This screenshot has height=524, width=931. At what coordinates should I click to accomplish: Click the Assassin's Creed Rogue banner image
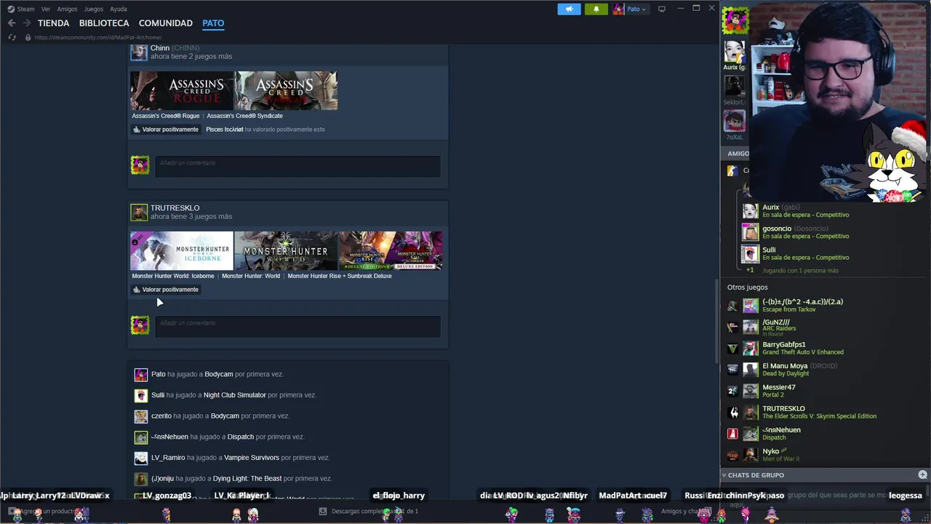pos(182,90)
